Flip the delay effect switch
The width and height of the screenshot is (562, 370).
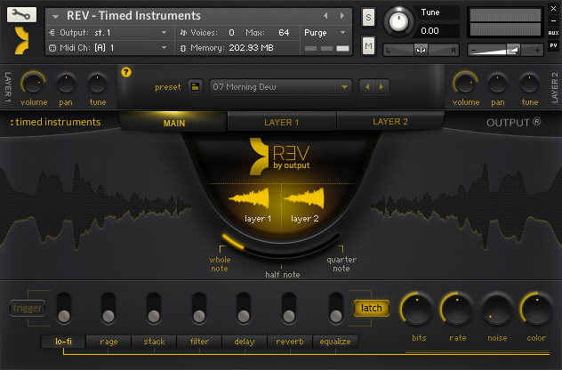(244, 308)
